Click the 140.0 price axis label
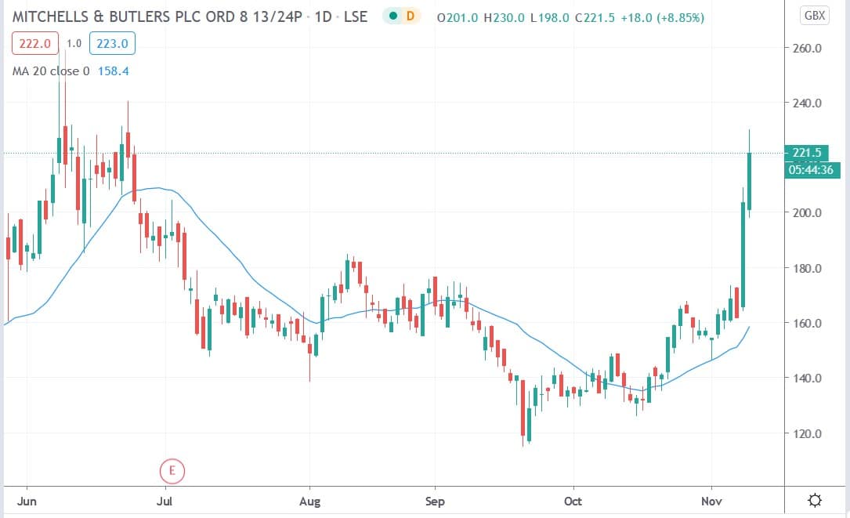Screen dimensions: 850x518 (x=807, y=378)
